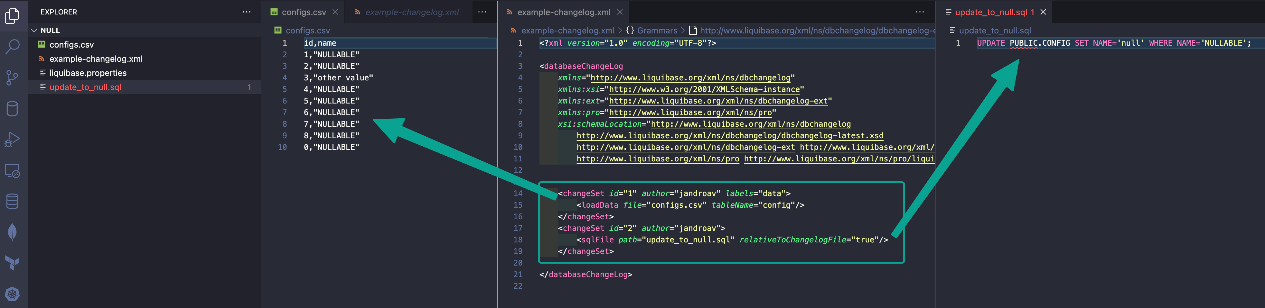This screenshot has width=1265, height=308.
Task: Click the dbchangelog-latest.xsd URL link
Action: (729, 136)
